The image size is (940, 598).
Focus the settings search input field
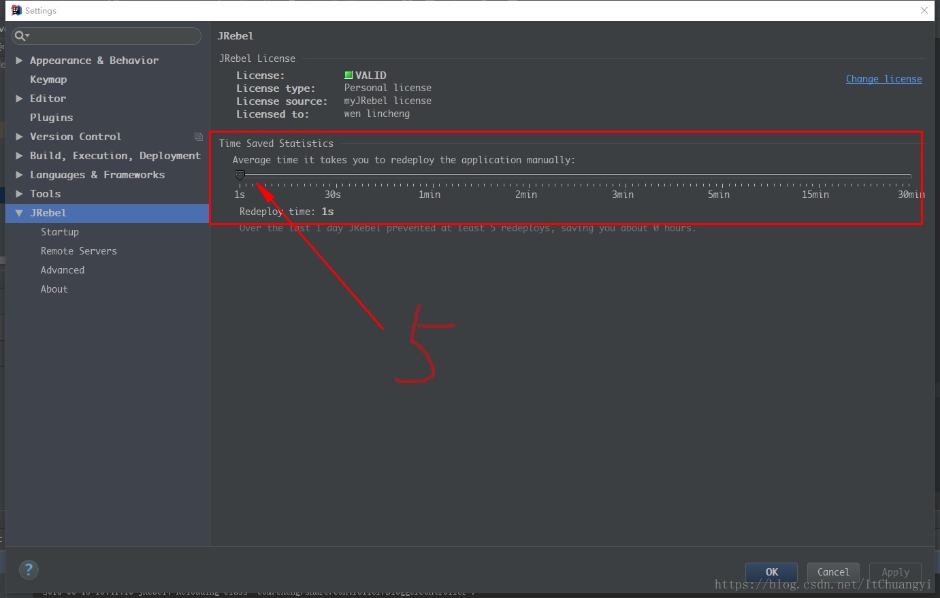click(106, 36)
